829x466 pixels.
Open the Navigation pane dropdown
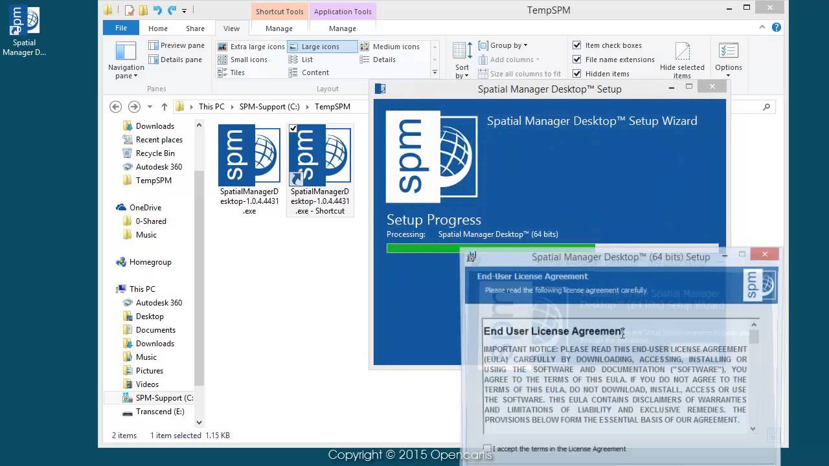126,61
